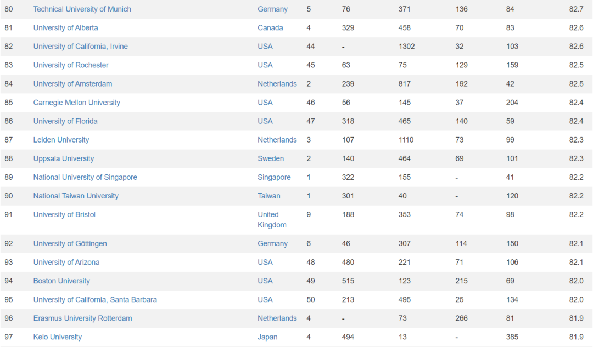Visit University of Göttingen entry
This screenshot has width=593, height=347.
point(70,243)
